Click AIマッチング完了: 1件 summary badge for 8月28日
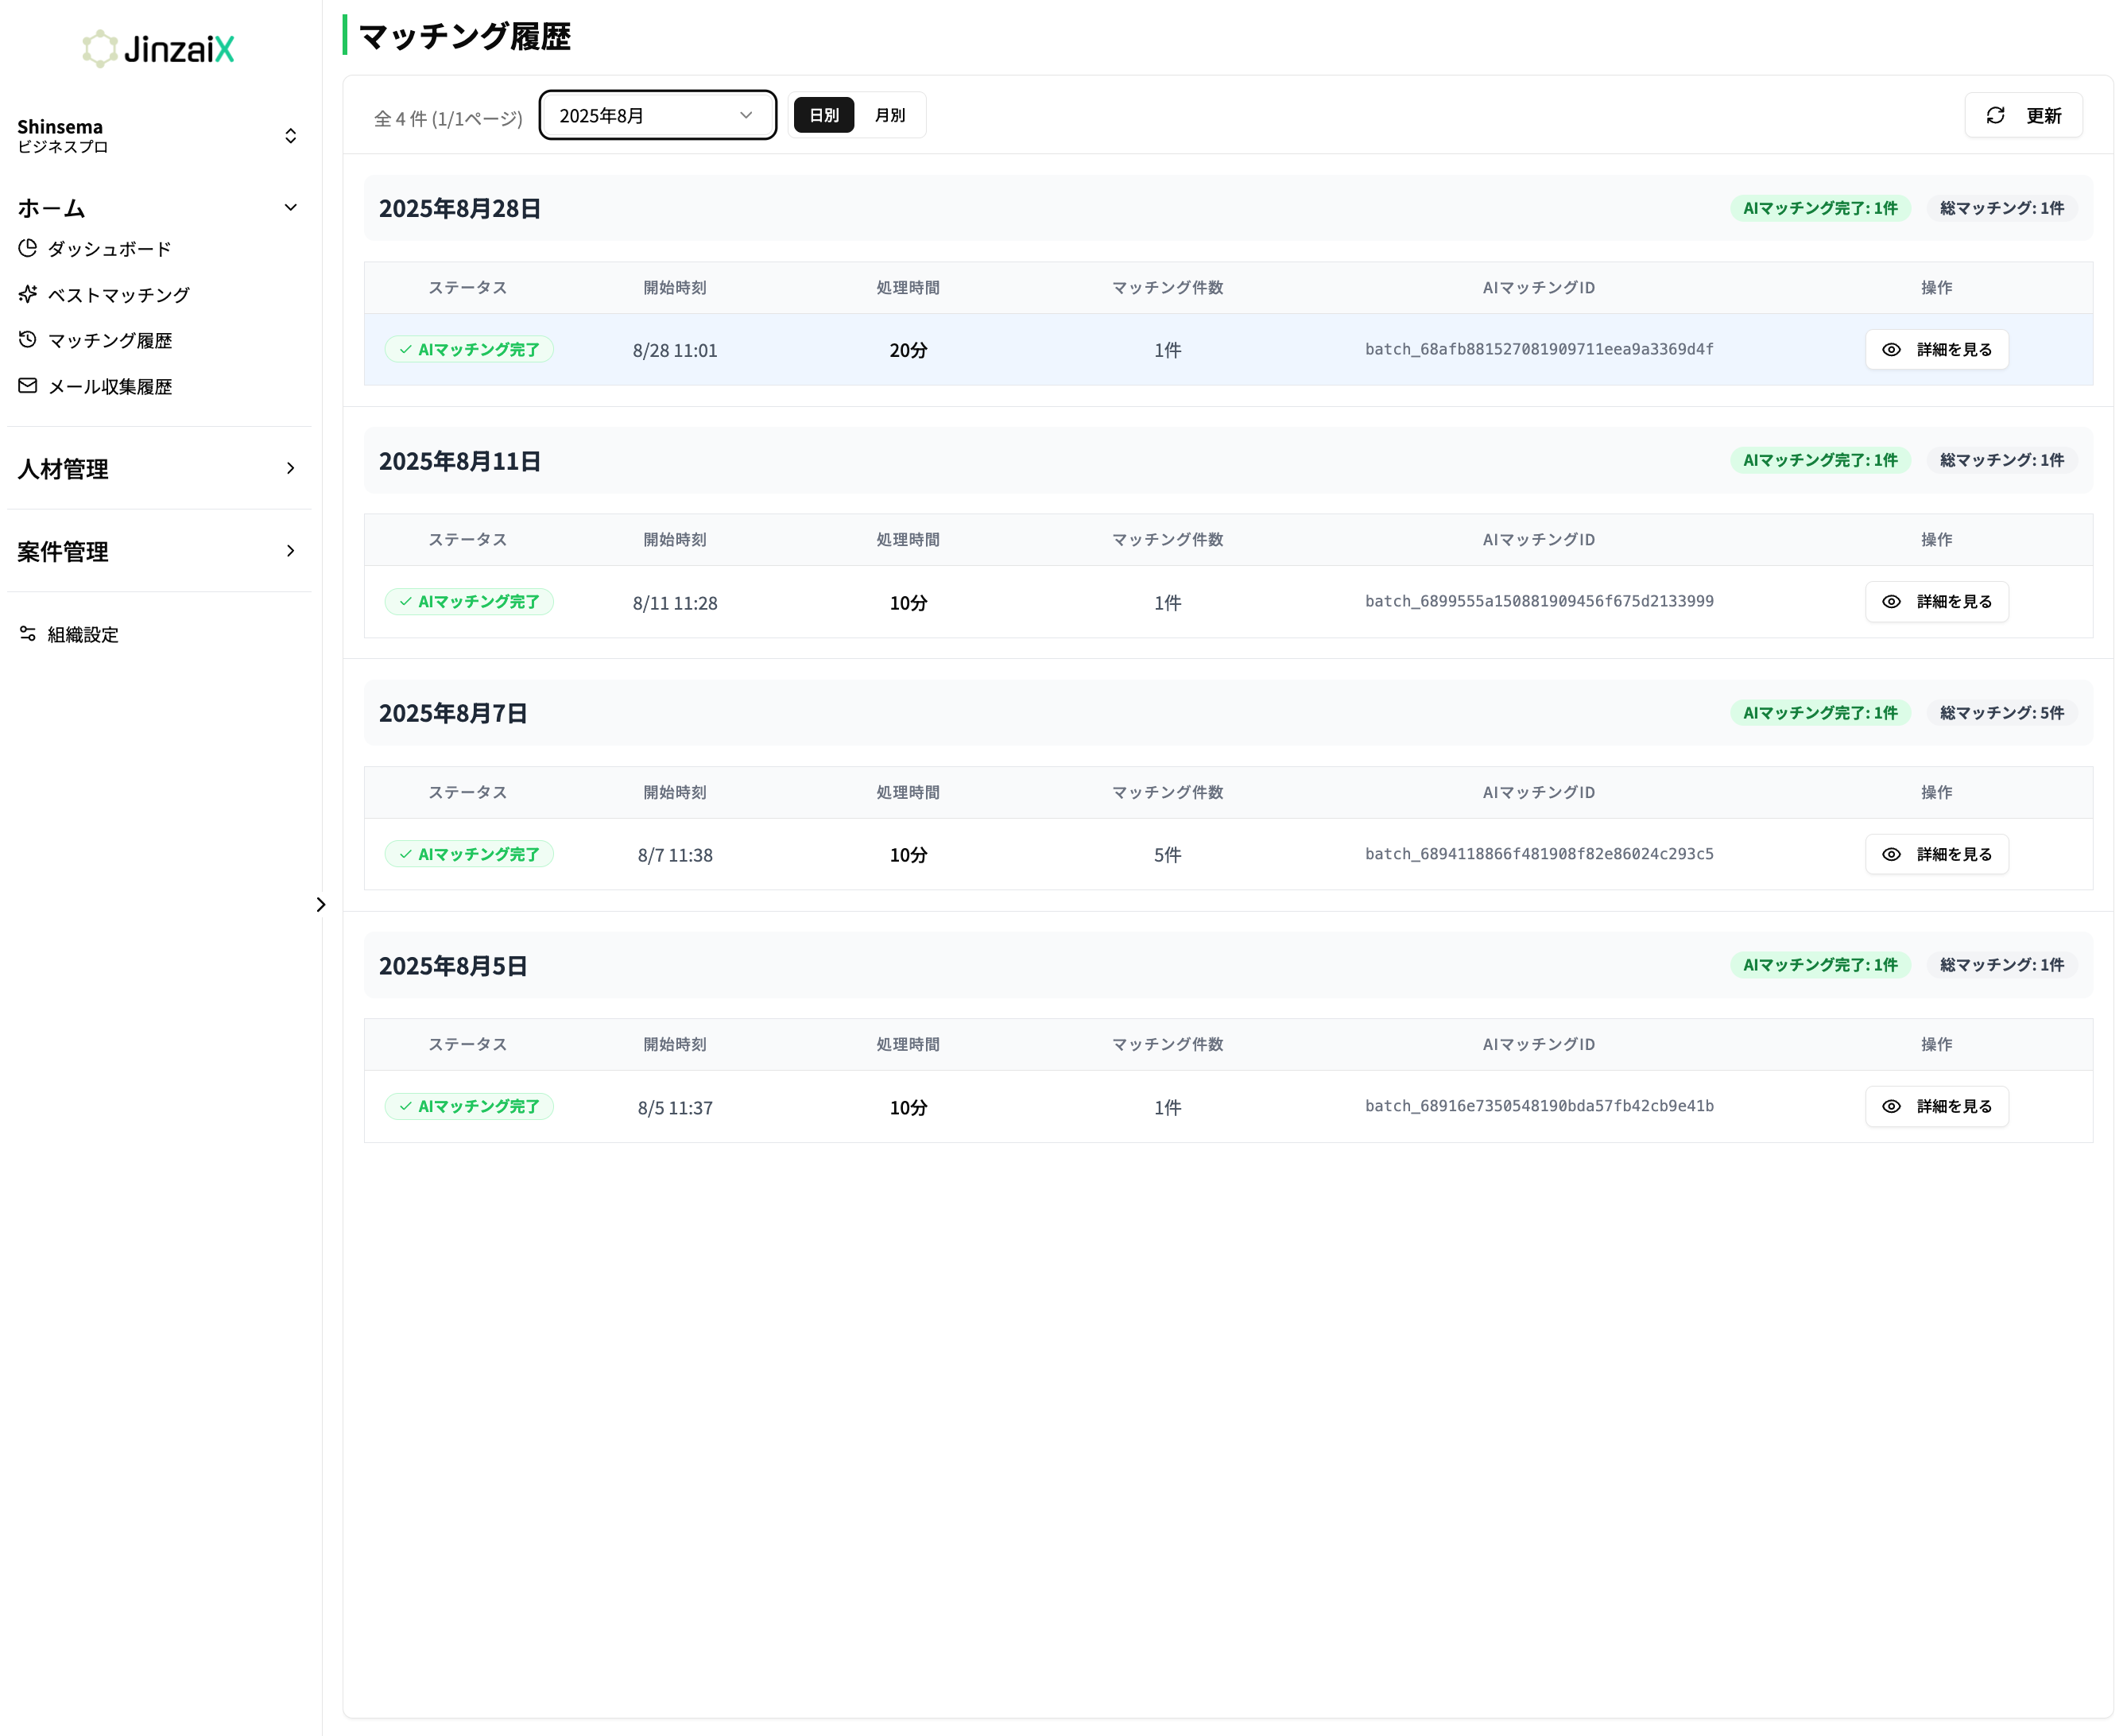Screen dimensions: 2127x1736 [1820, 208]
